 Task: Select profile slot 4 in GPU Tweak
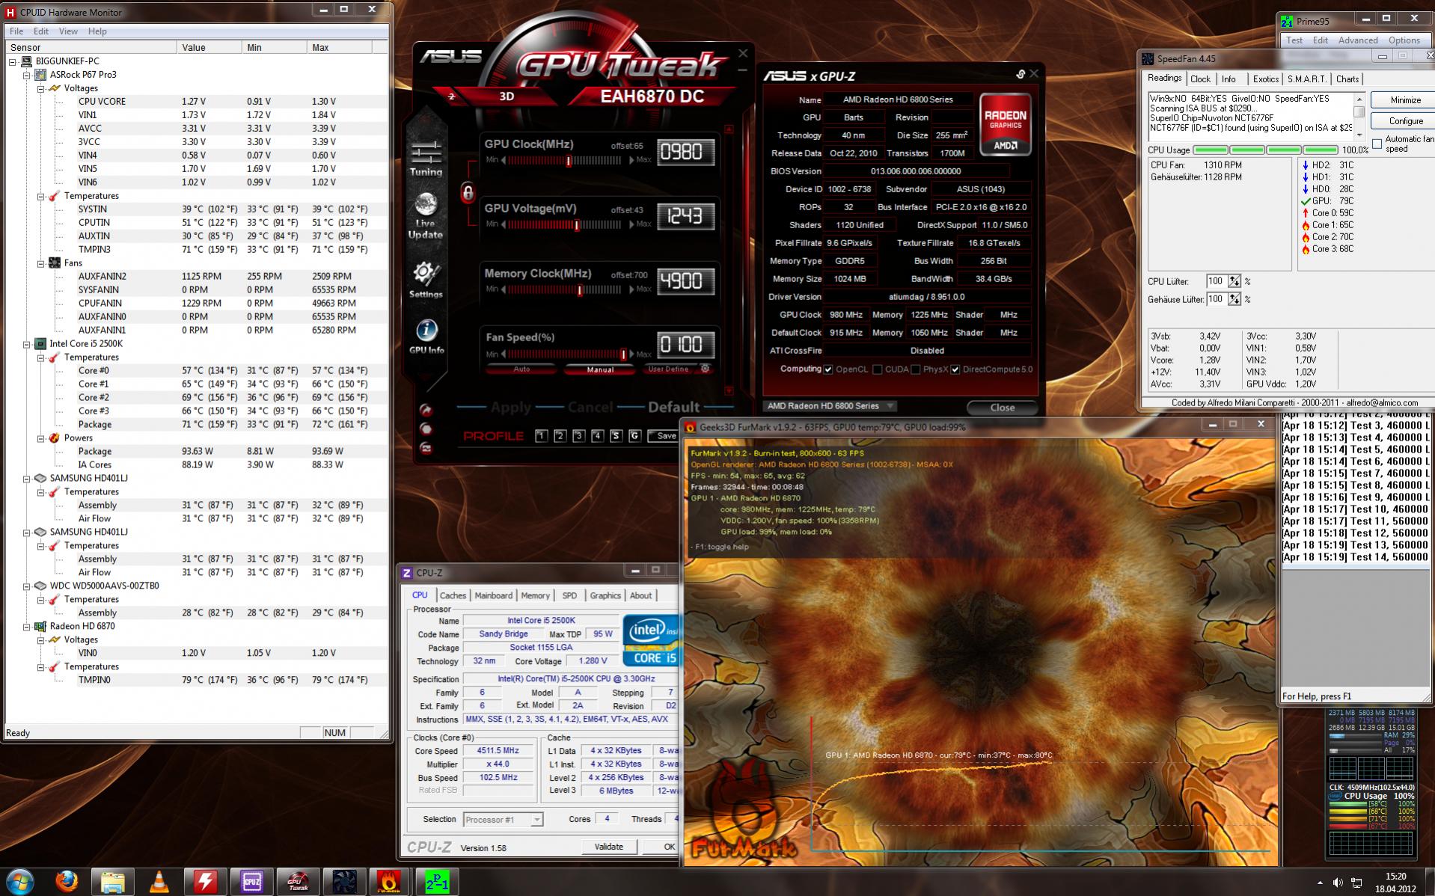click(x=597, y=436)
